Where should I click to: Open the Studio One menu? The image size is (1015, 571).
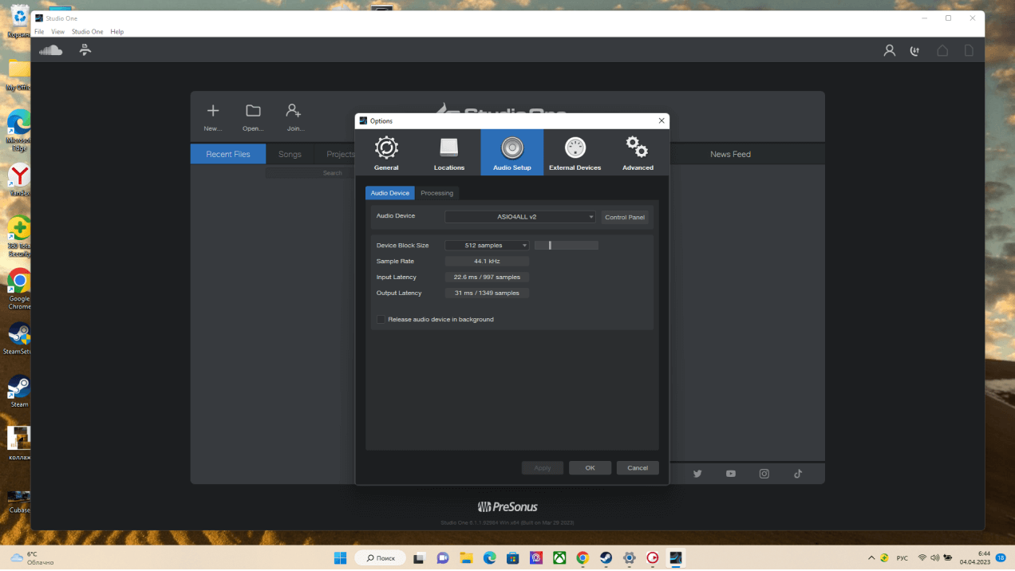[87, 32]
